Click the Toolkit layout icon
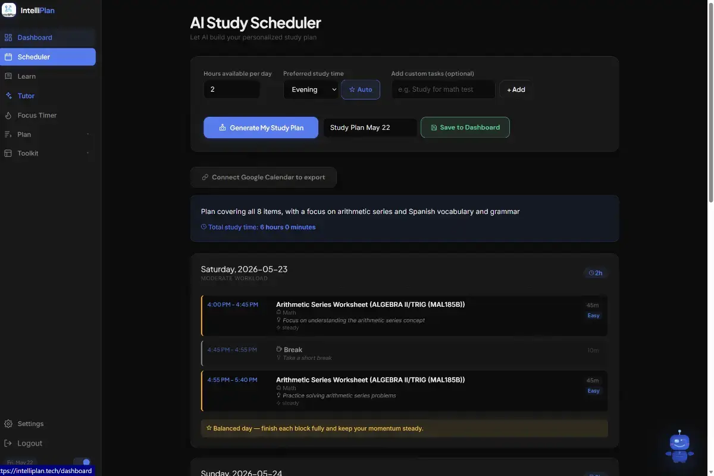The height and width of the screenshot is (476, 714). point(8,153)
